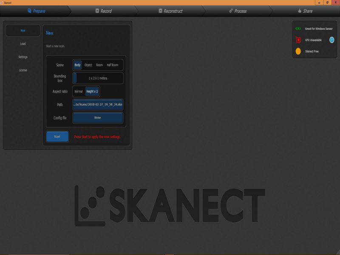The height and width of the screenshot is (255, 340).
Task: Click the Skanect icon in the title bar
Action: pos(2,3)
